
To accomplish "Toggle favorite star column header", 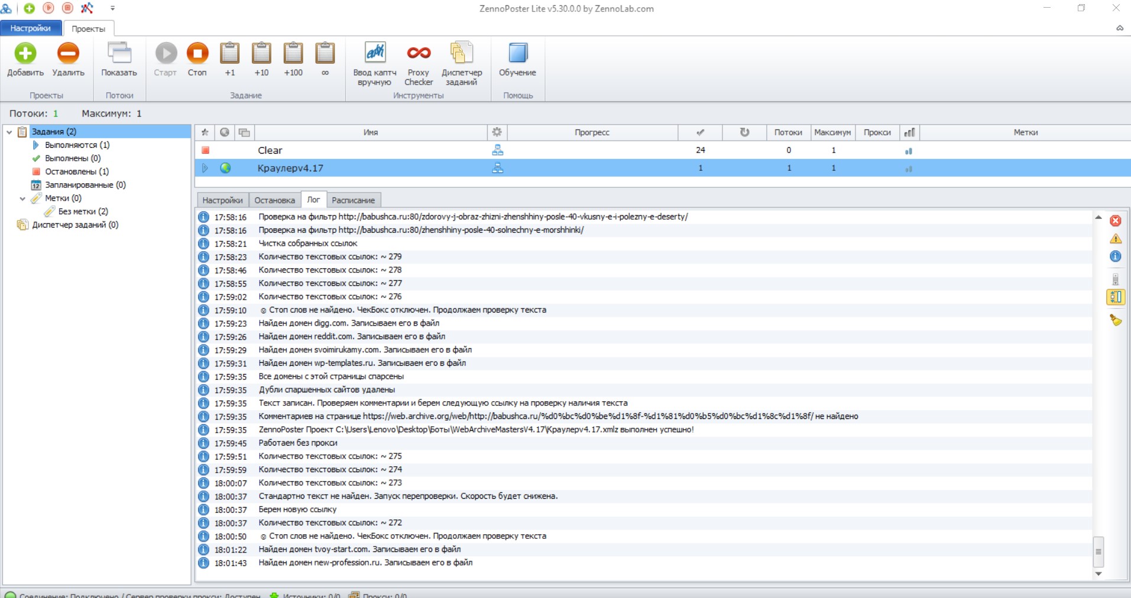I will click(205, 132).
